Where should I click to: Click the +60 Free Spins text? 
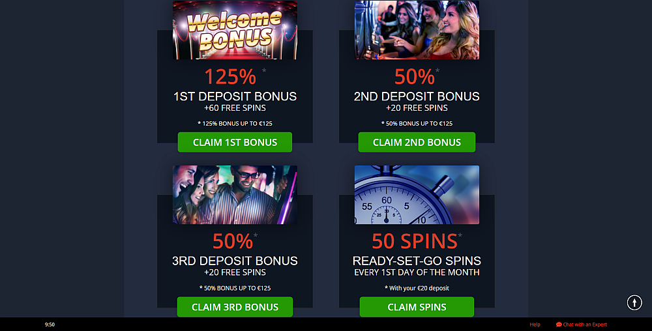pos(235,108)
